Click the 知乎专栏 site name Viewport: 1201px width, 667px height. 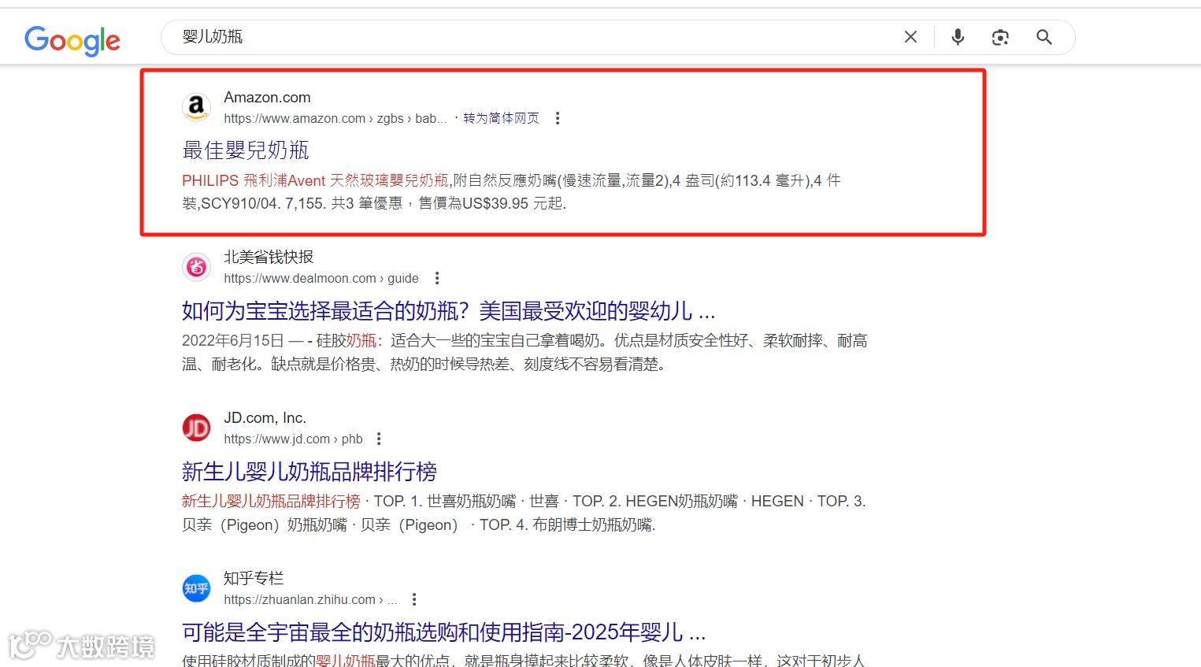[x=254, y=578]
